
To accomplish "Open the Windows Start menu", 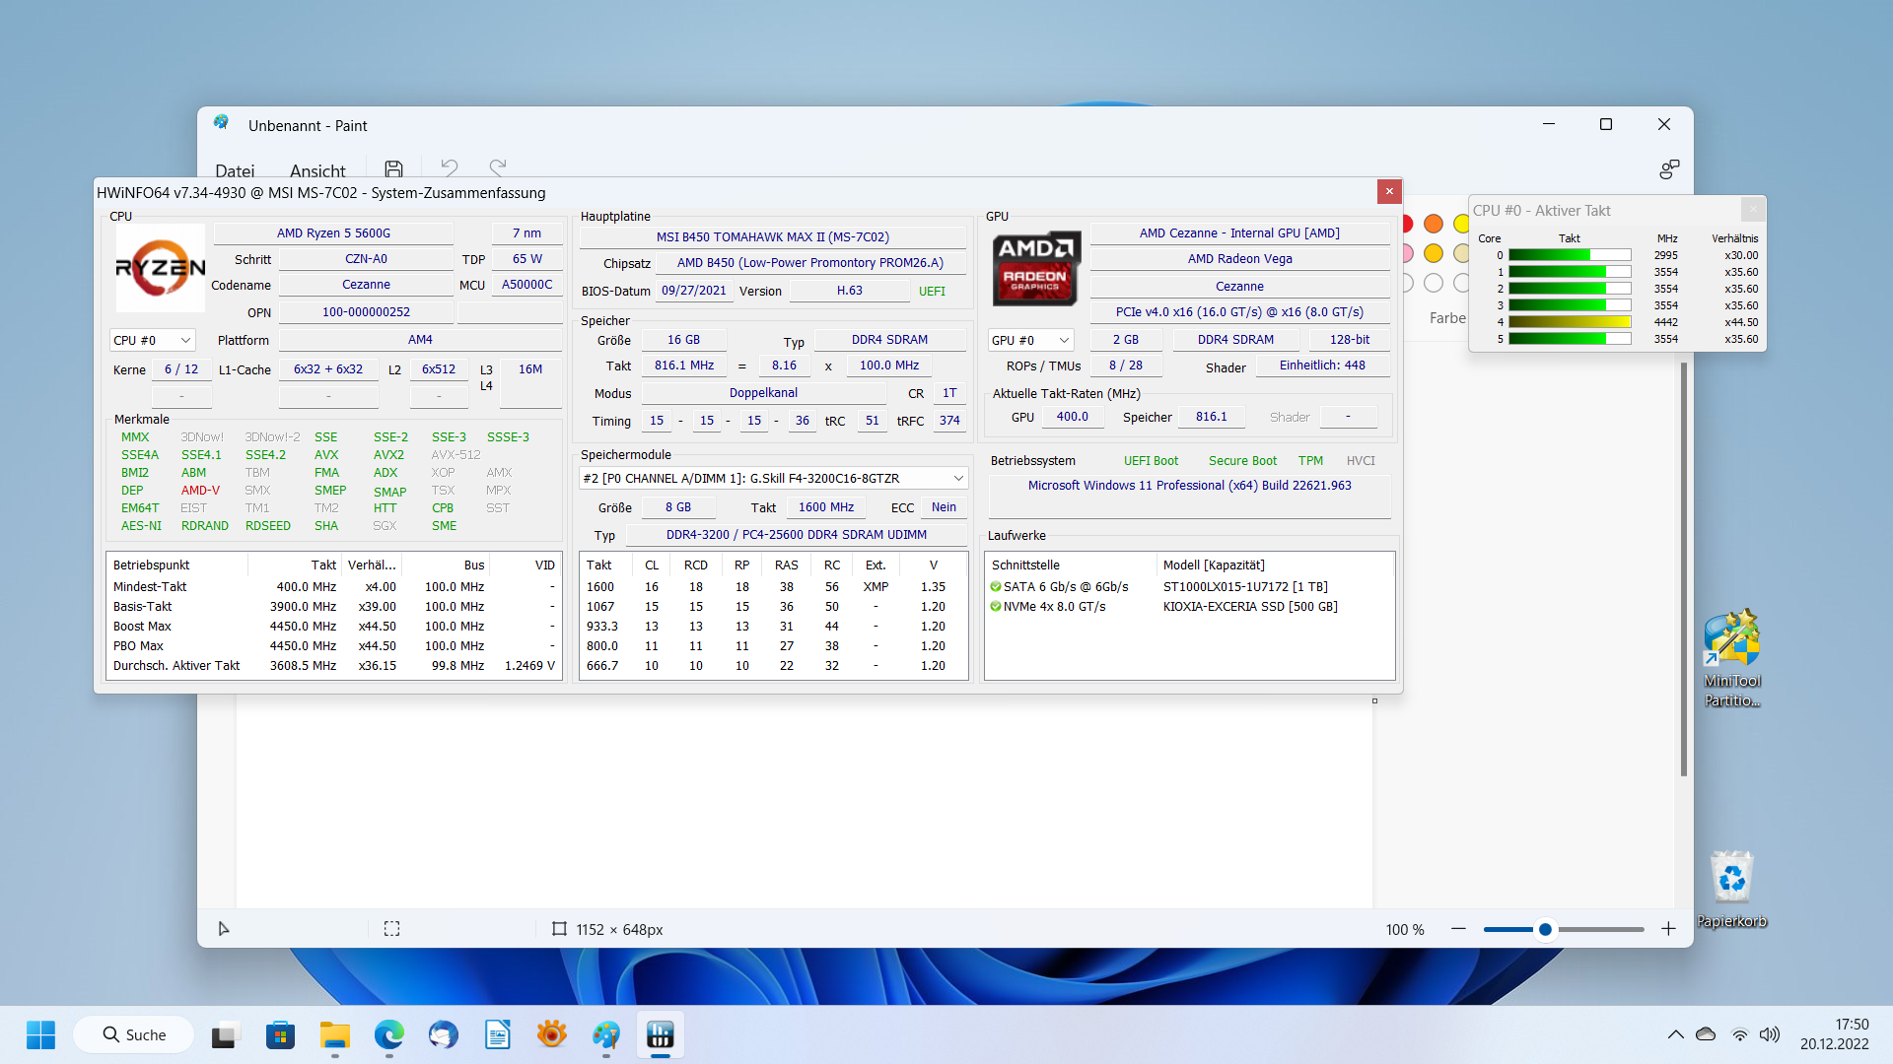I will pos(40,1034).
